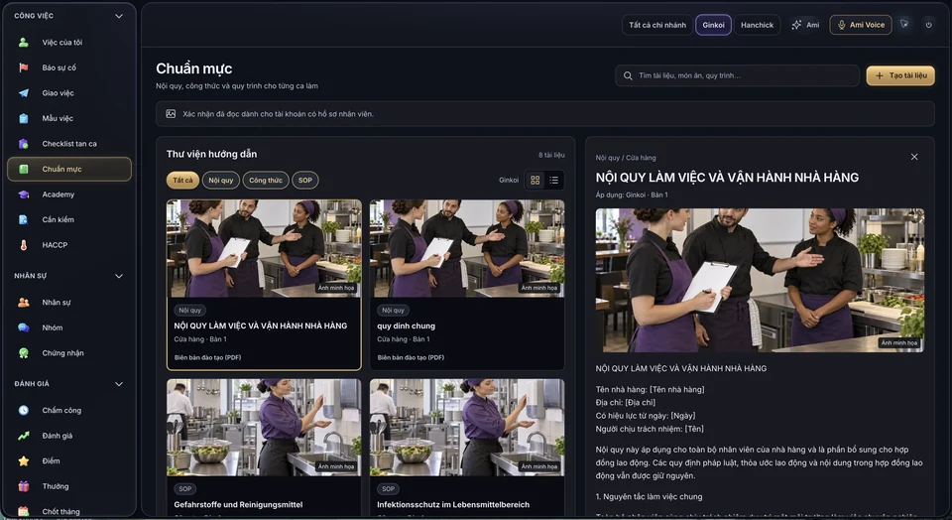Open quy dinh chung card thumbnail
The width and height of the screenshot is (952, 520).
click(467, 248)
